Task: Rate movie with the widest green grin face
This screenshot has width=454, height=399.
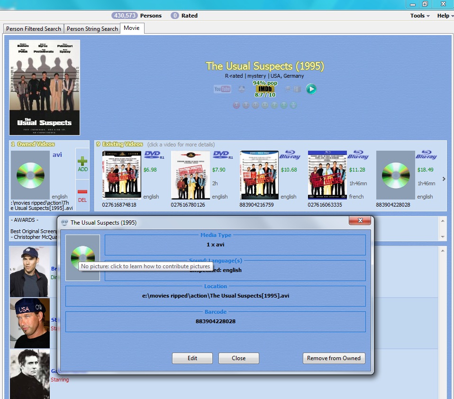Action: click(293, 105)
